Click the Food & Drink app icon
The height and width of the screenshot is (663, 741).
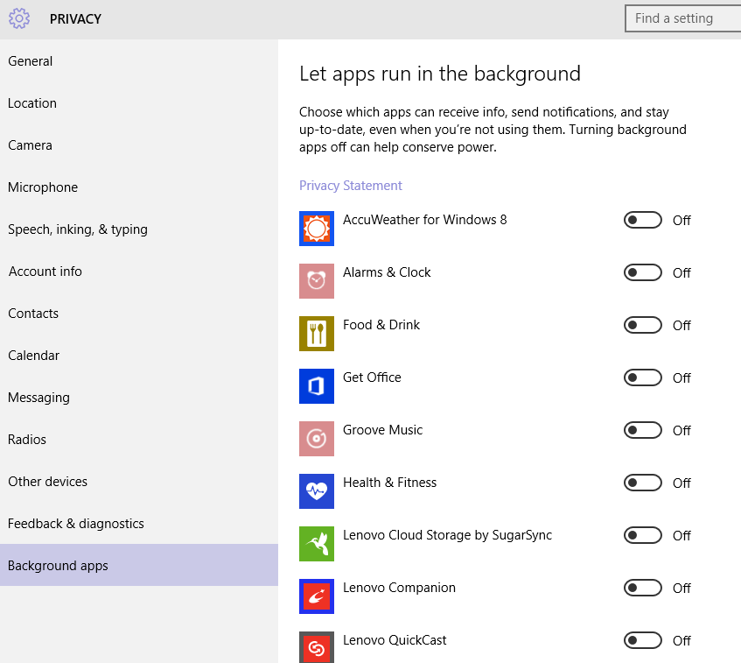[317, 334]
